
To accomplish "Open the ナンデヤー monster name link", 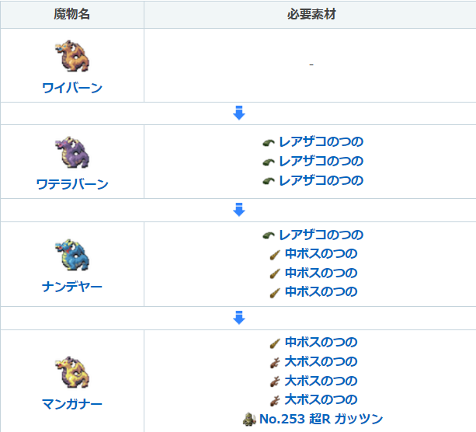I will [x=72, y=287].
